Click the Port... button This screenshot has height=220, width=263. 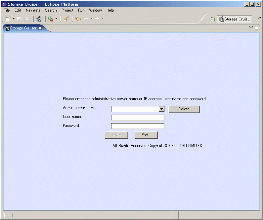(146, 135)
